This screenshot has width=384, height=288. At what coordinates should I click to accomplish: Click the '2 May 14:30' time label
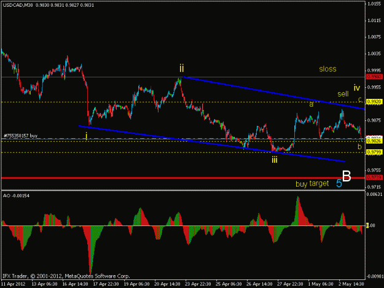pyautogui.click(x=351, y=284)
